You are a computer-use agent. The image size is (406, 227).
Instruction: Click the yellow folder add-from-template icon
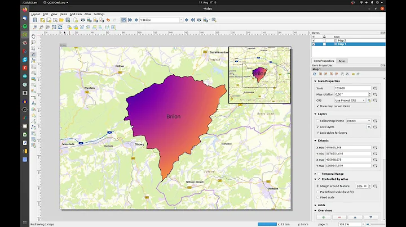click(x=61, y=20)
